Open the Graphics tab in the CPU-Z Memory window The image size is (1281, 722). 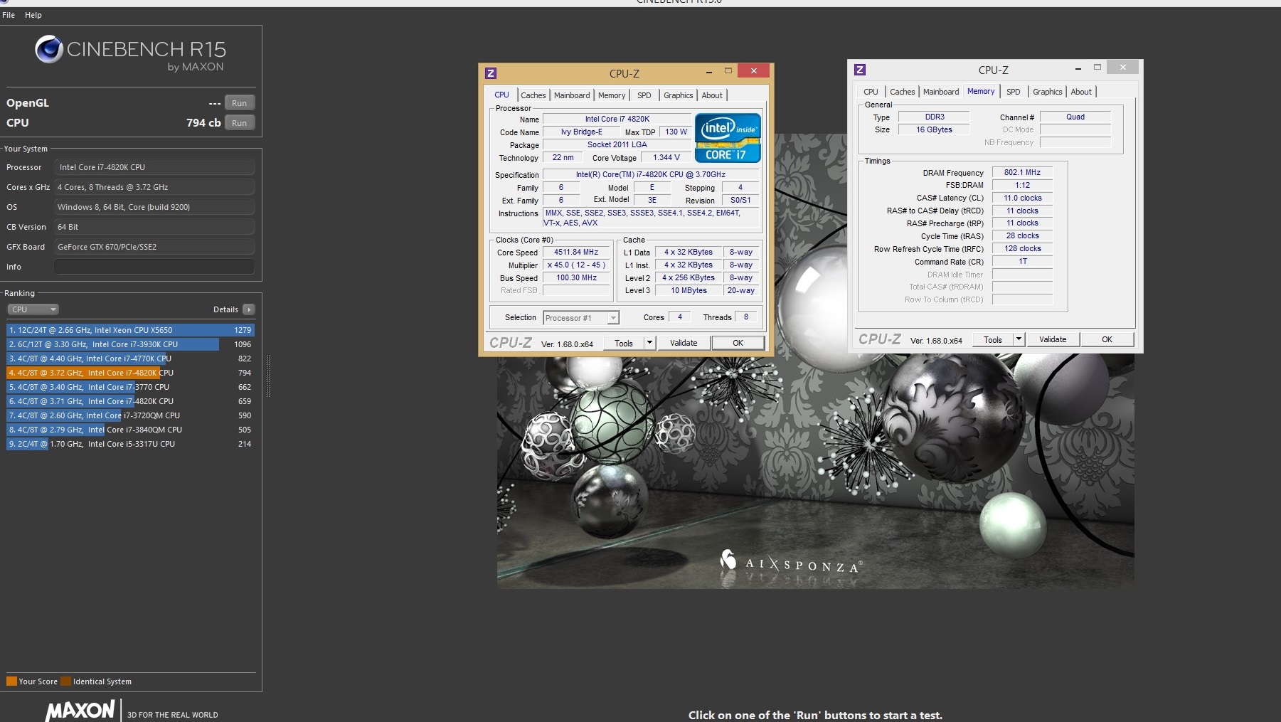(1048, 92)
